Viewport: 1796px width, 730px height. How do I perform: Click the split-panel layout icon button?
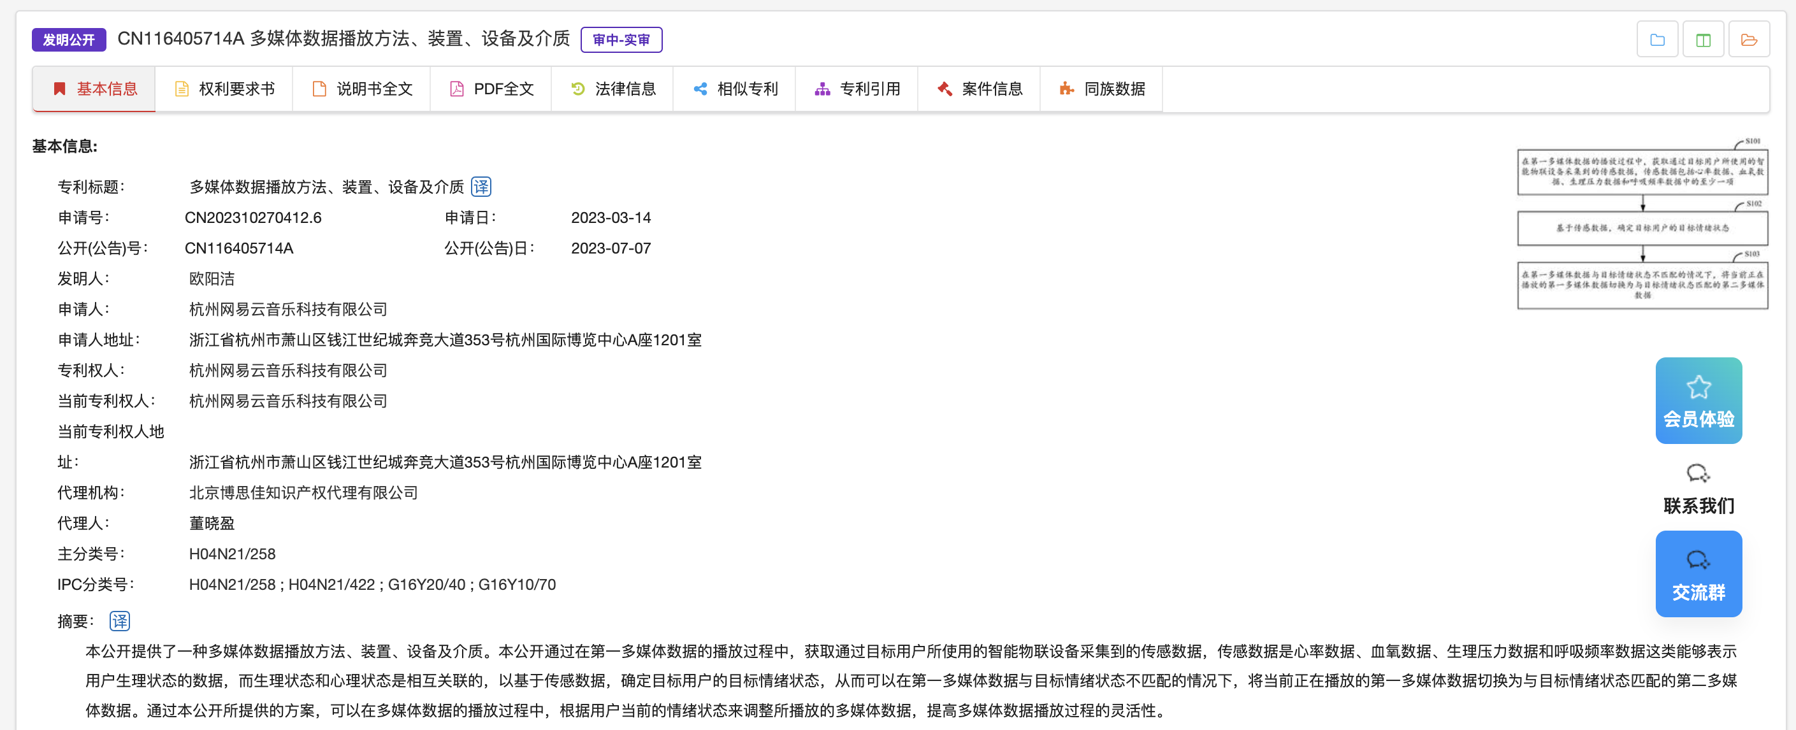point(1702,39)
